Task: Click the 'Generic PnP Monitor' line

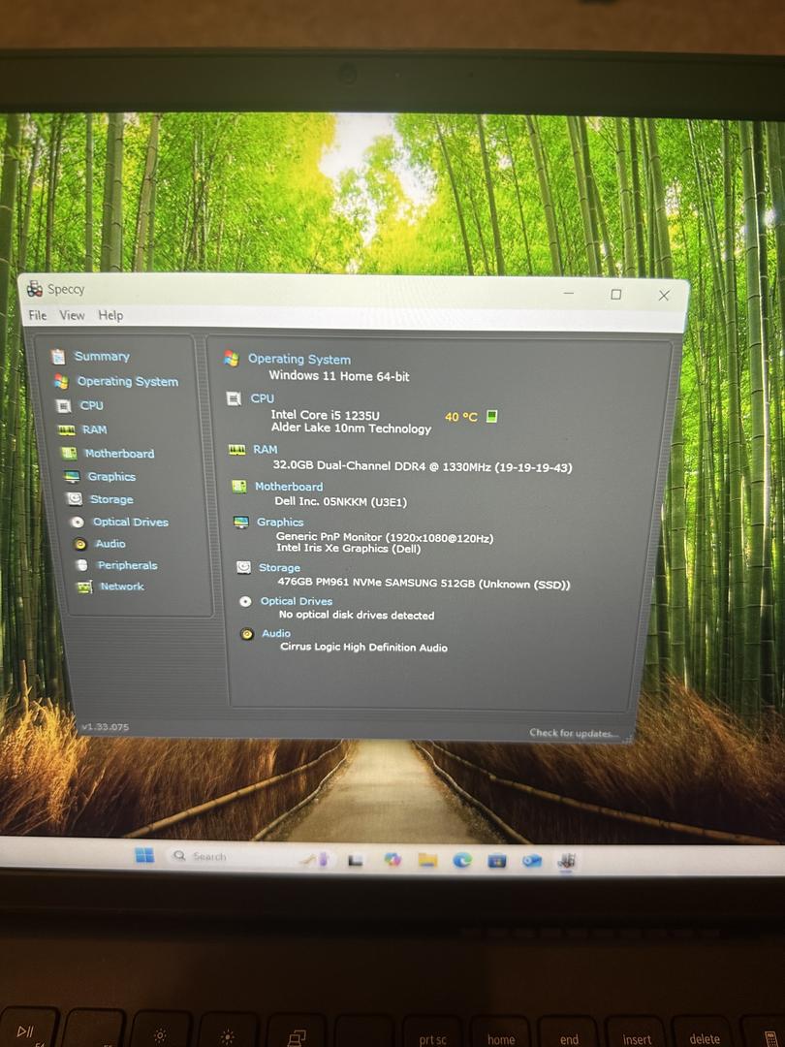Action: pyautogui.click(x=385, y=537)
